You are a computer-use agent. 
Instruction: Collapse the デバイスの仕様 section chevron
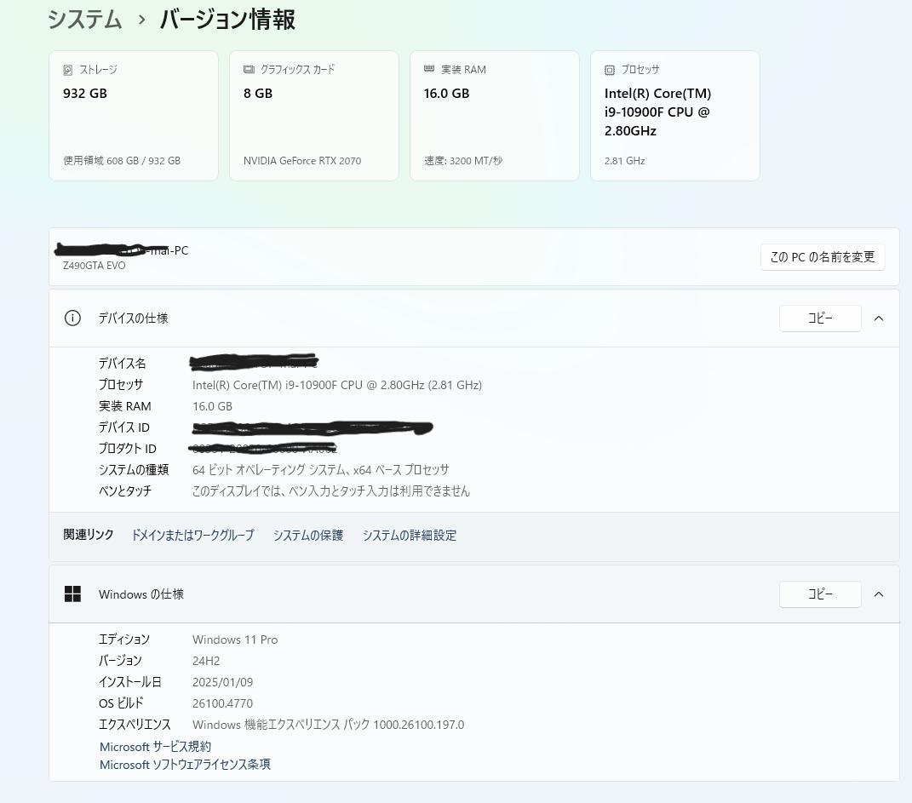[878, 318]
